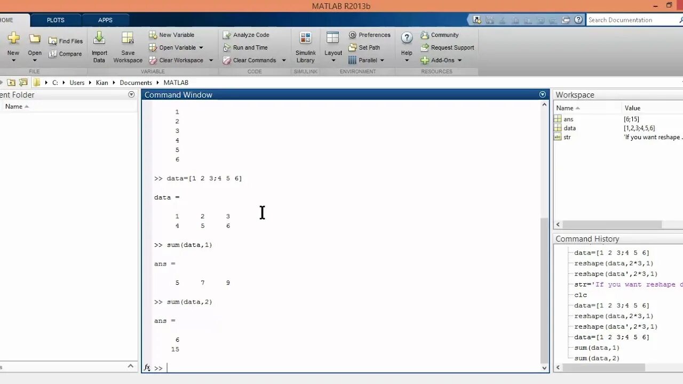Viewport: 683px width, 384px height.
Task: Select sum(data,2) in Command History
Action: click(x=597, y=358)
